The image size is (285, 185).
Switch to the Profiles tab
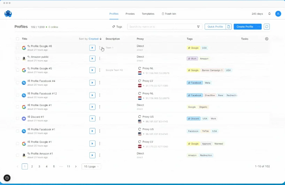(x=114, y=14)
